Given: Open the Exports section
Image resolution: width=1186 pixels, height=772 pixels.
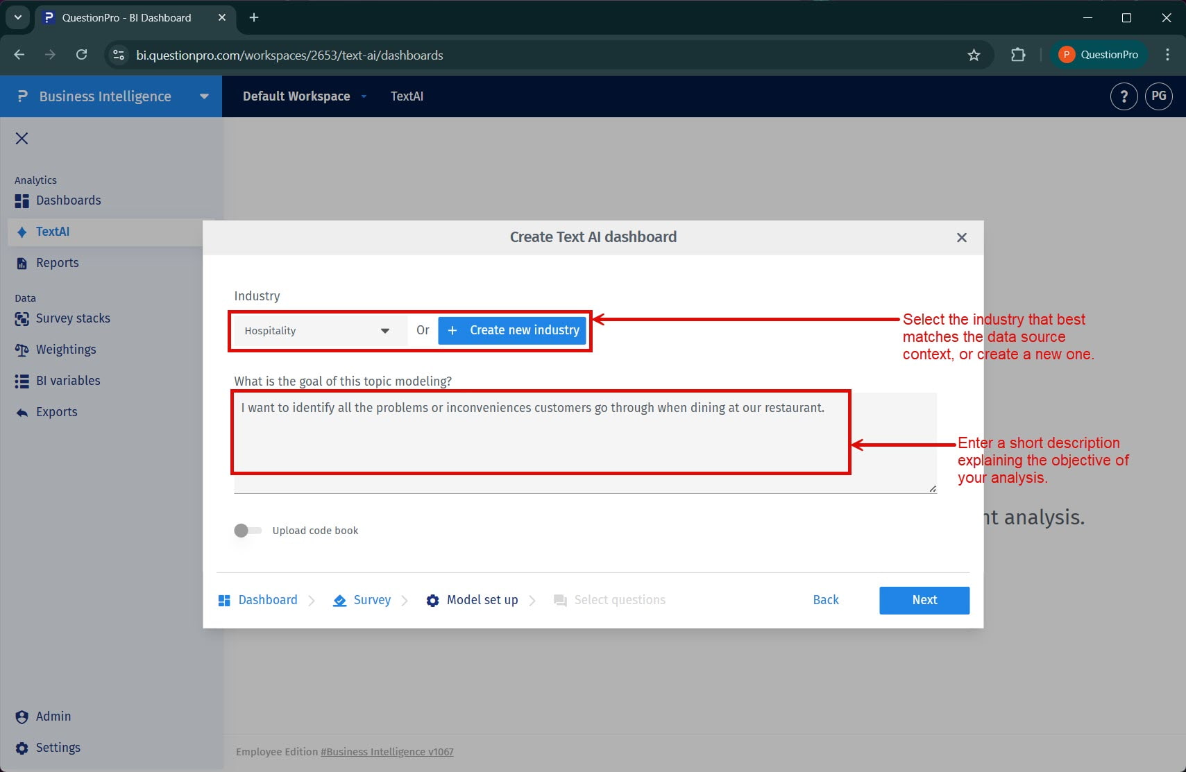Looking at the screenshot, I should click(x=56, y=412).
